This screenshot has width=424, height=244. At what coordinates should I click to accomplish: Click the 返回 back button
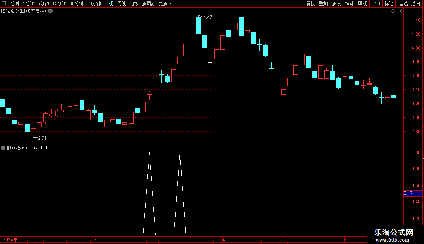[416, 3]
